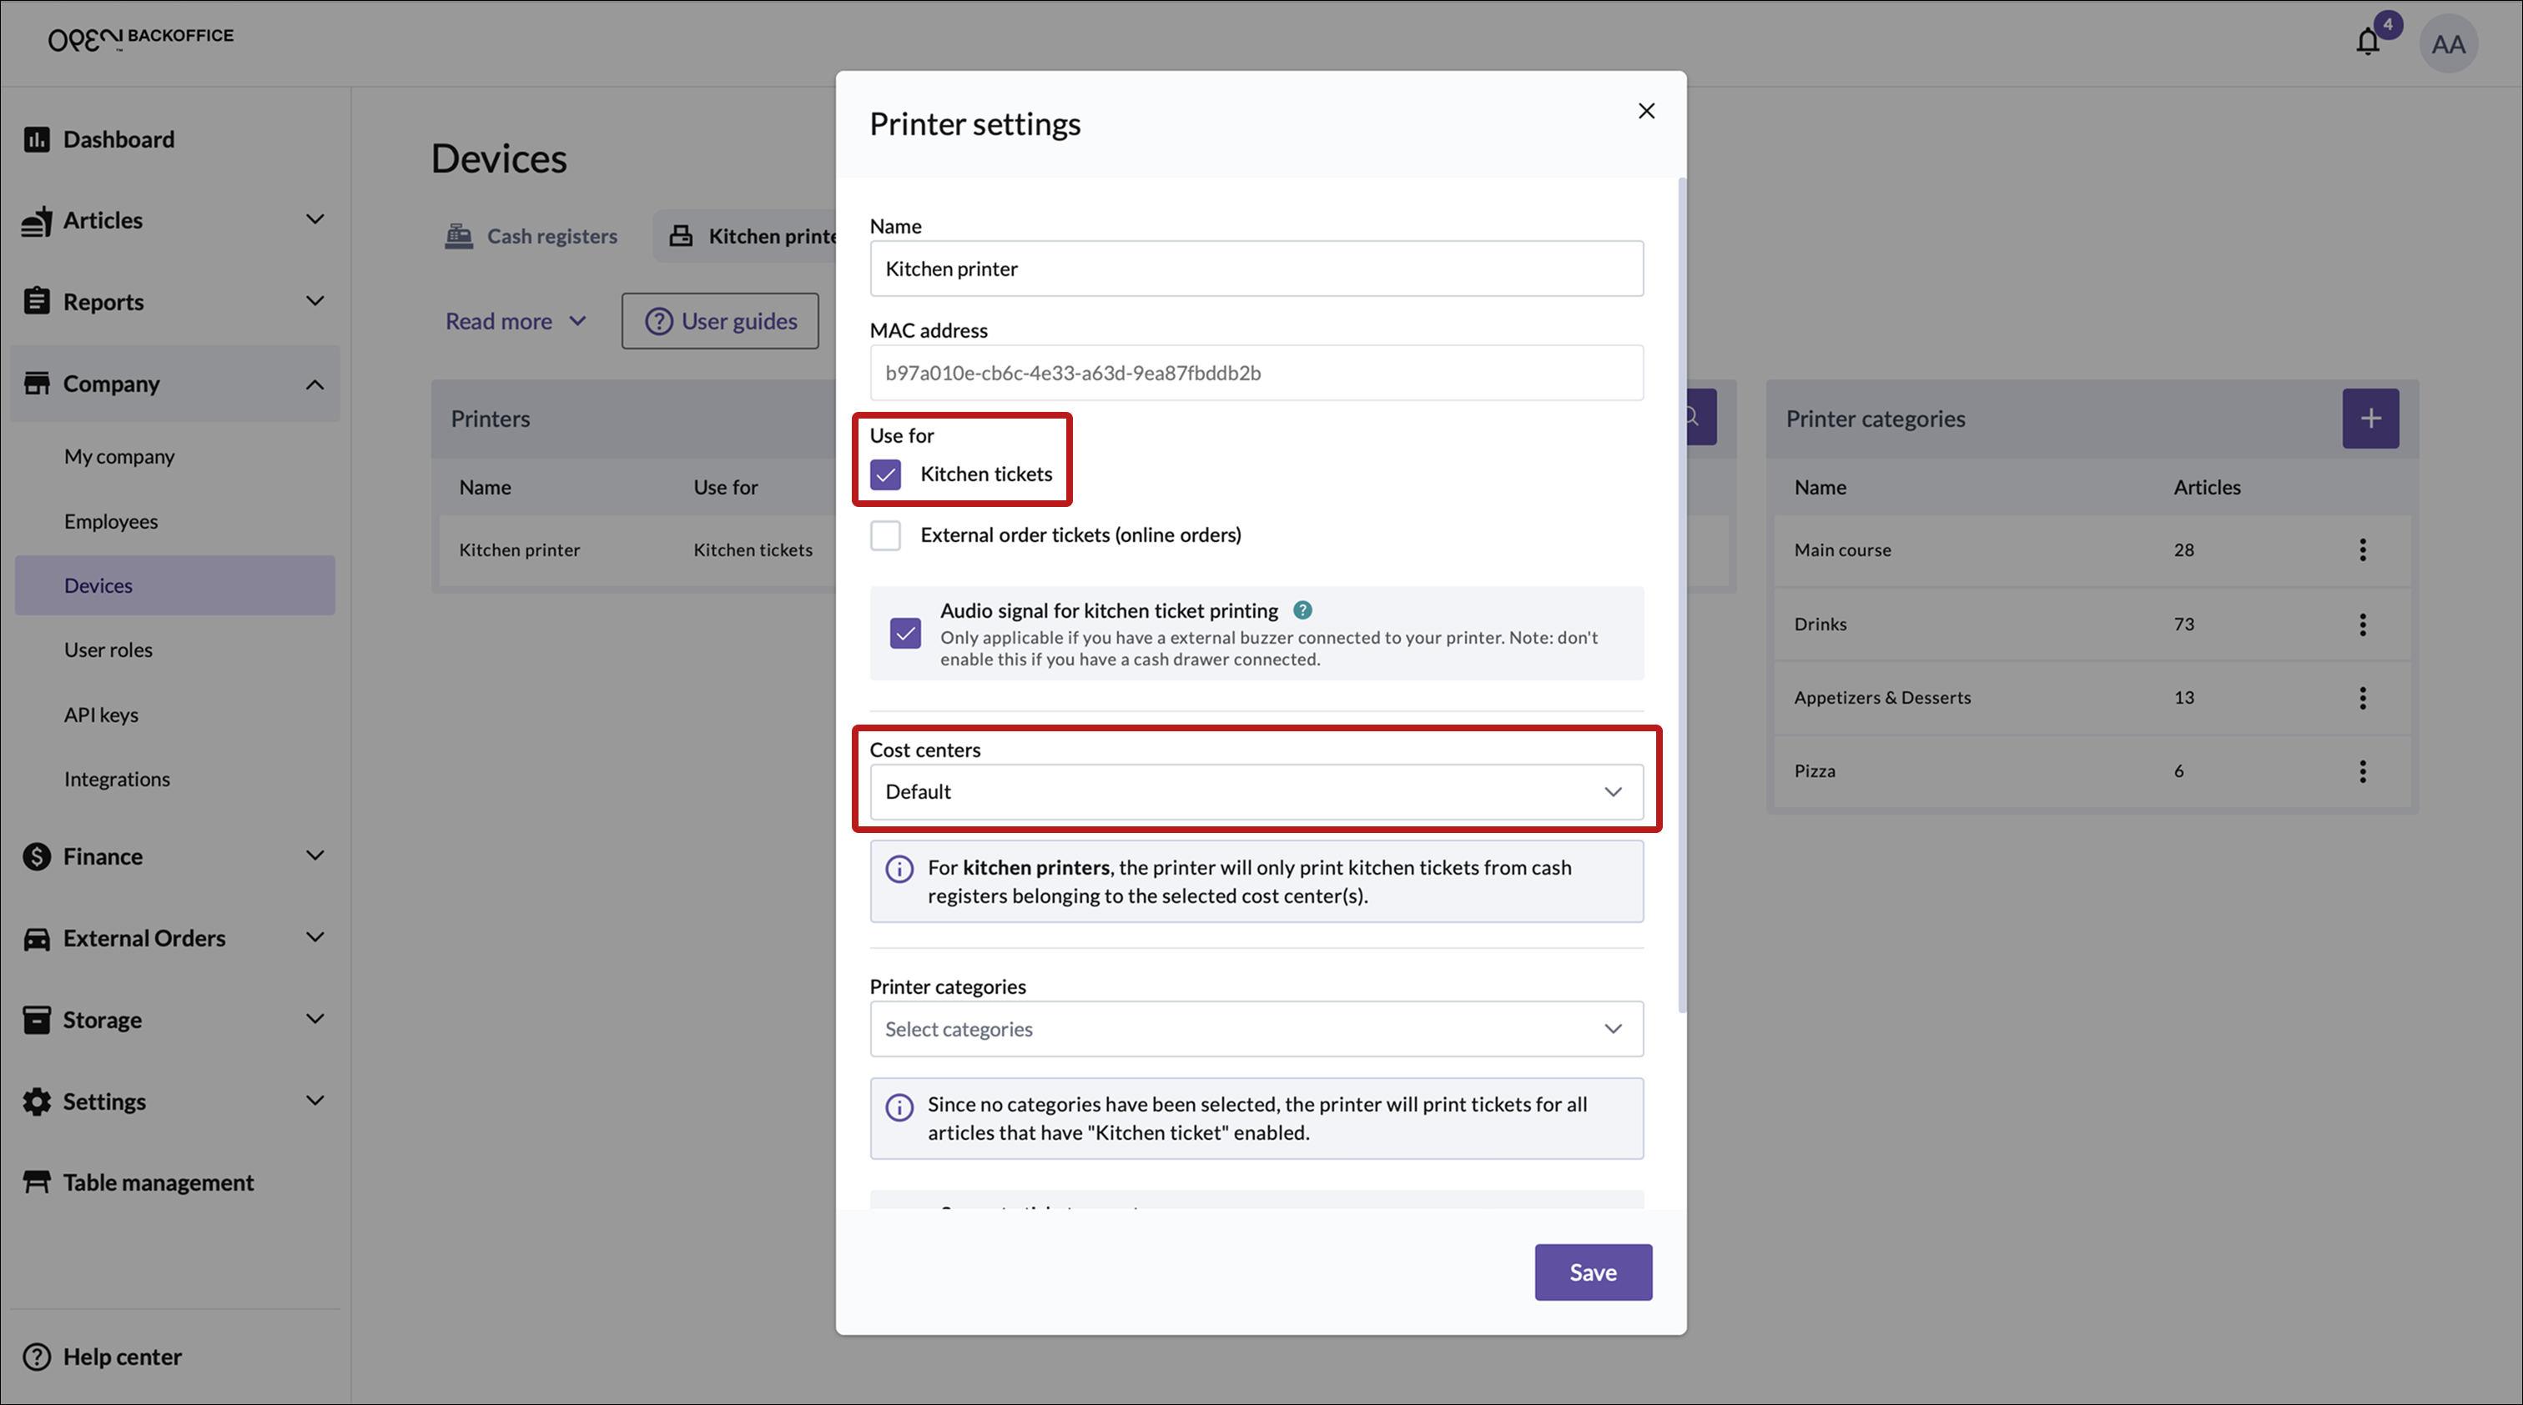The height and width of the screenshot is (1405, 2523).
Task: Uncheck the Kitchen tickets checkbox
Action: tap(885, 474)
